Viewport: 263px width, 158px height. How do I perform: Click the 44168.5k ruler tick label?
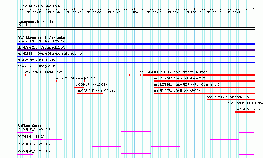click(234, 12)
